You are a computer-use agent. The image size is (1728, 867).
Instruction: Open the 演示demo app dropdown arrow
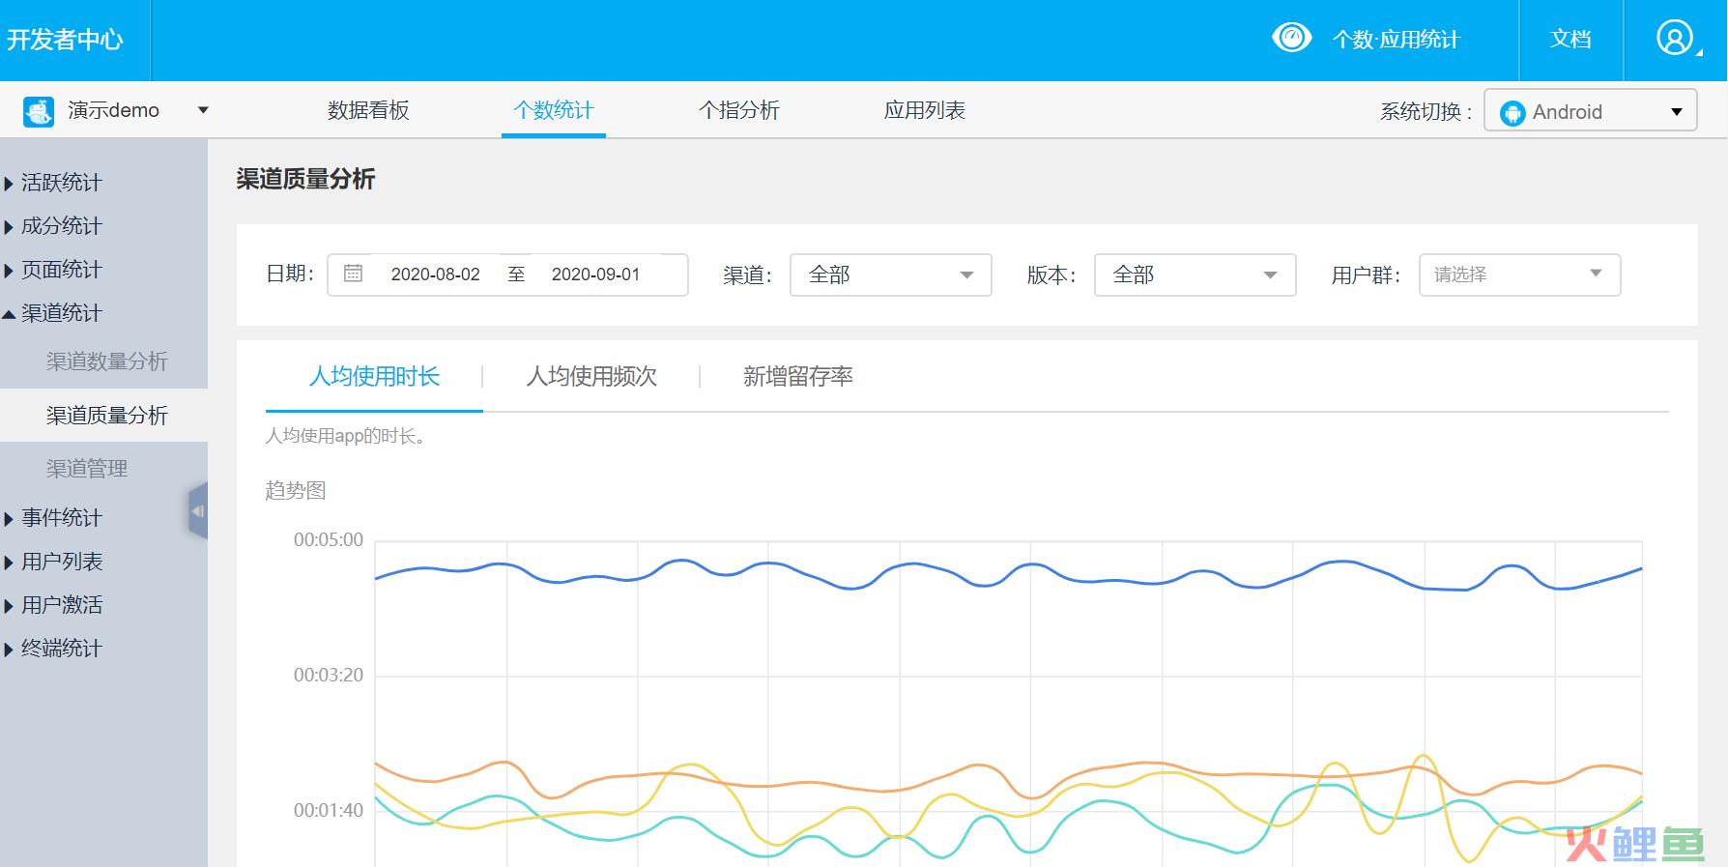(x=203, y=110)
